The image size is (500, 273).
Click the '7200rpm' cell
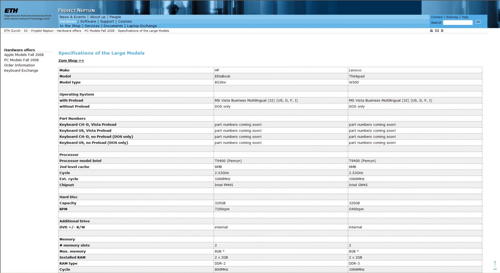tap(281, 209)
